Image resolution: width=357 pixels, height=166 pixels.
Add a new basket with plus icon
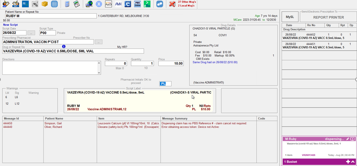(348, 162)
